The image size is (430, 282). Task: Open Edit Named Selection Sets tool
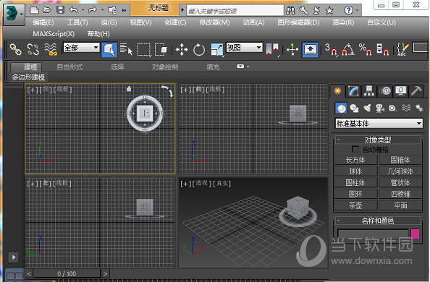pyautogui.click(x=402, y=50)
